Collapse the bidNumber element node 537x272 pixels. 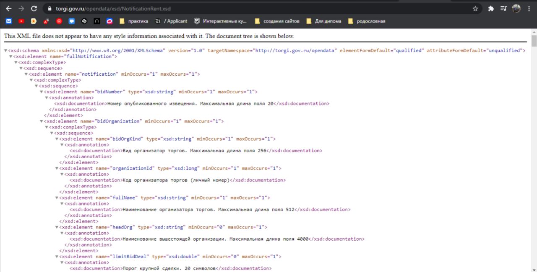[x=42, y=92]
